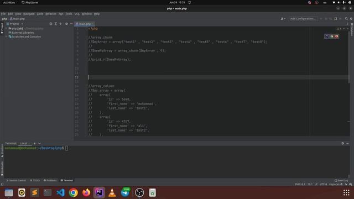Click the php breadcrumb in navigation bar
This screenshot has height=199, width=354.
pyautogui.click(x=4, y=19)
